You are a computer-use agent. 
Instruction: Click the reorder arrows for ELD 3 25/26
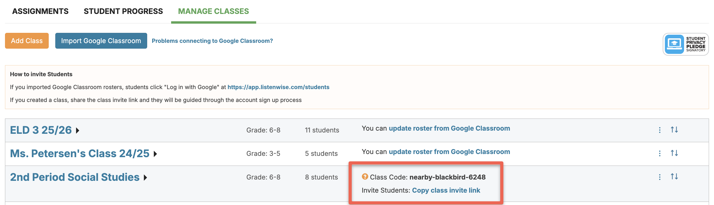click(674, 130)
